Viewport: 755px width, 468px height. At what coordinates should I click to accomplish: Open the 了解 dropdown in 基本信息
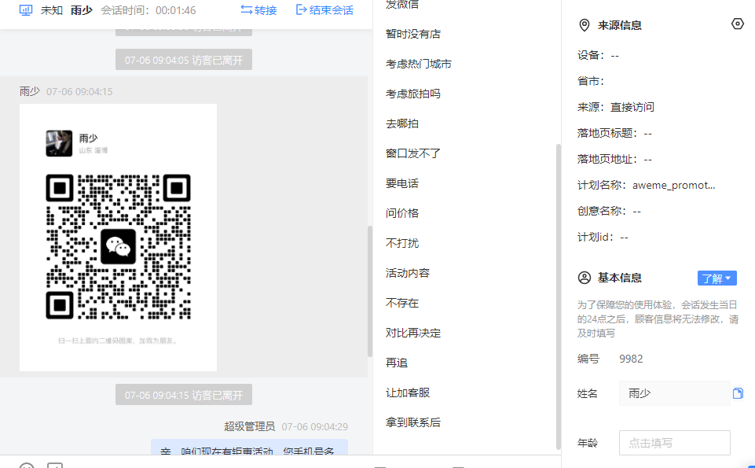[717, 278]
